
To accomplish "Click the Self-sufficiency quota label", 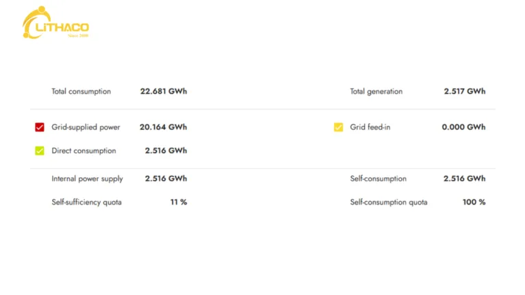I will [86, 202].
